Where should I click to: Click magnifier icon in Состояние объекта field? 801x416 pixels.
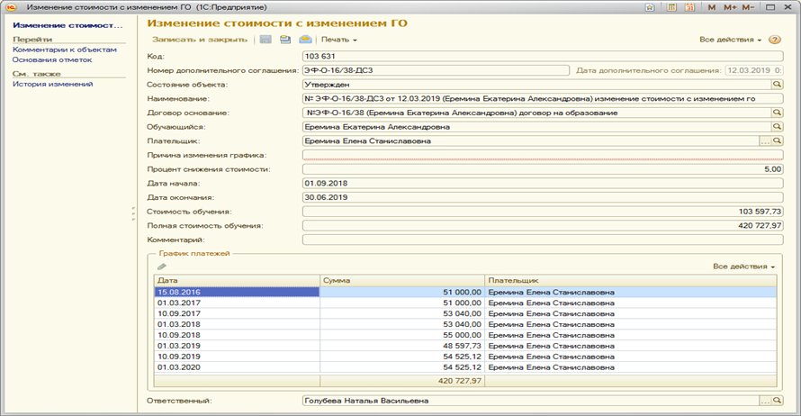point(777,84)
